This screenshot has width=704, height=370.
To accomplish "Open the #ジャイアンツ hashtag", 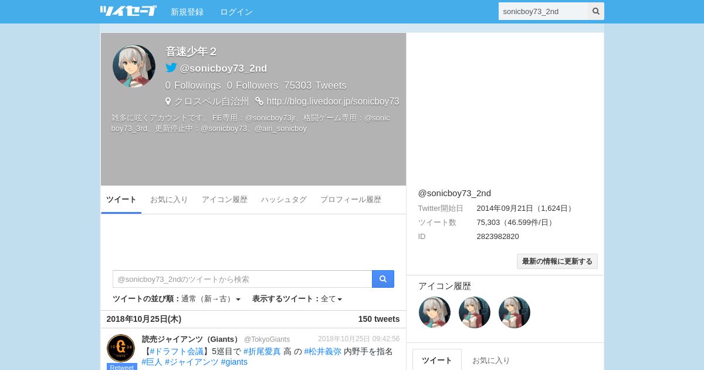I will coord(192,362).
